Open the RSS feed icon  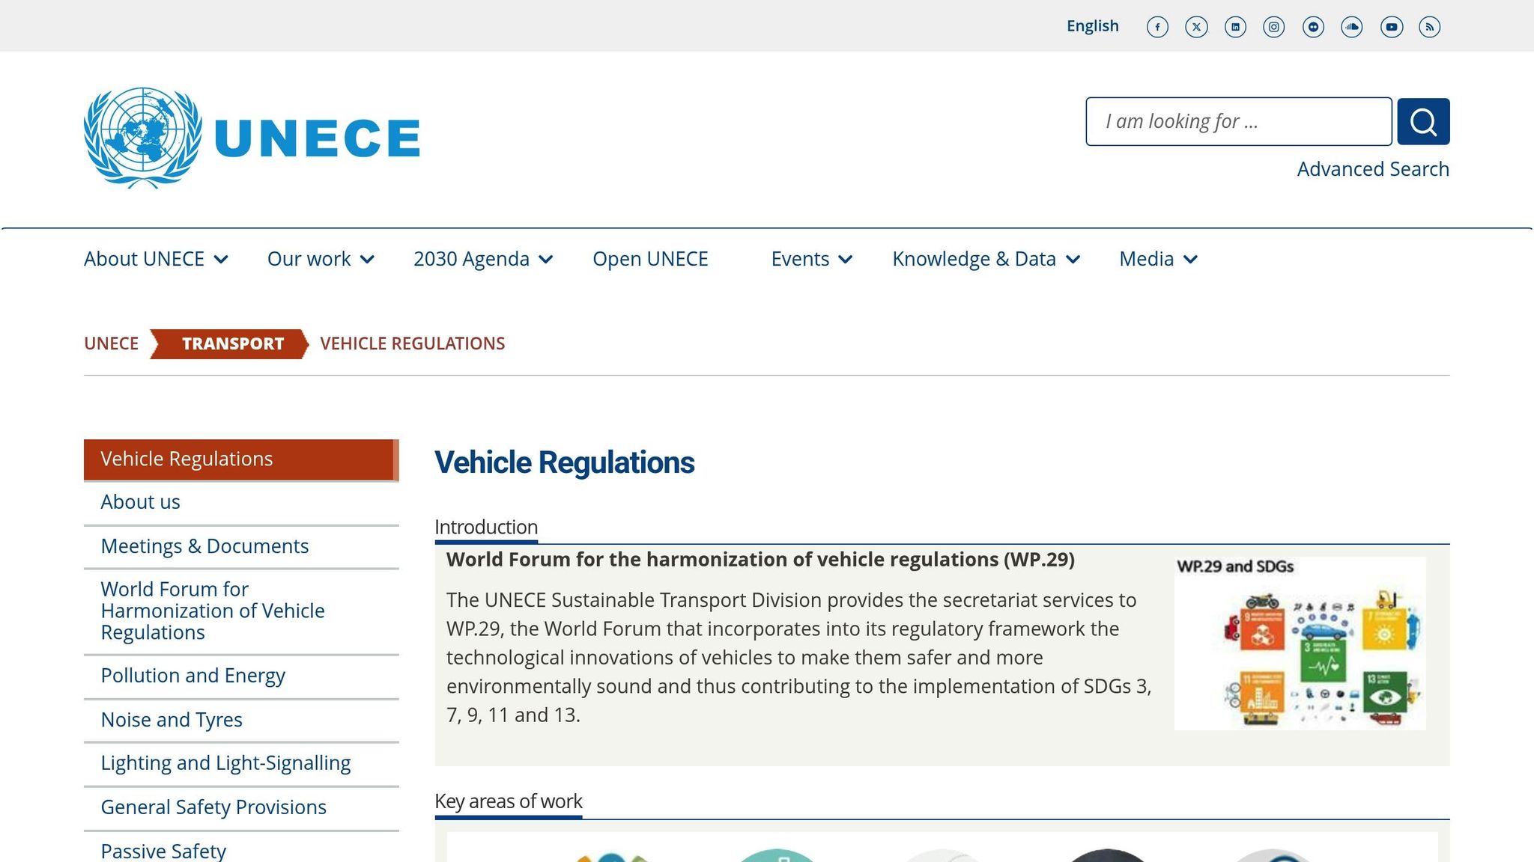(1430, 27)
